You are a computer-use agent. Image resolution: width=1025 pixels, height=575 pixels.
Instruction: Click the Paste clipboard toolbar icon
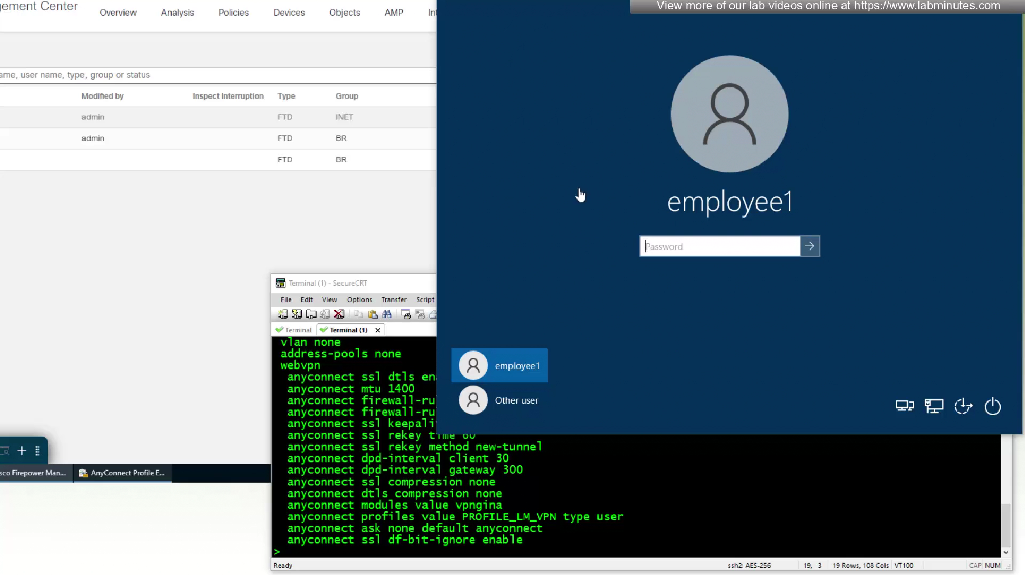click(x=373, y=315)
